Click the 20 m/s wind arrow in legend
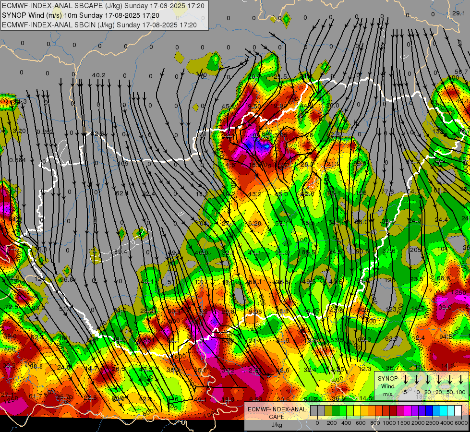The width and height of the screenshot is (470, 432). coord(428,379)
